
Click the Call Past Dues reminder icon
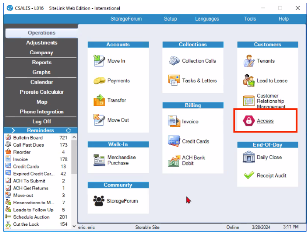click(x=8, y=145)
